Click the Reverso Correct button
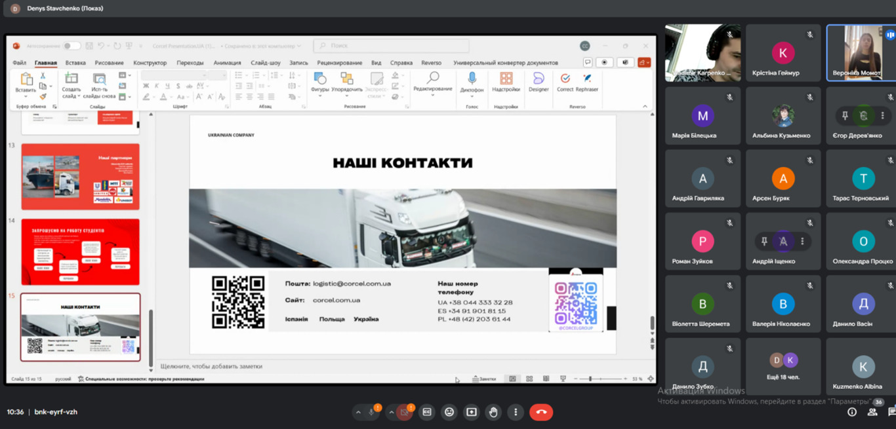Viewport: 896px width, 429px height. [565, 82]
